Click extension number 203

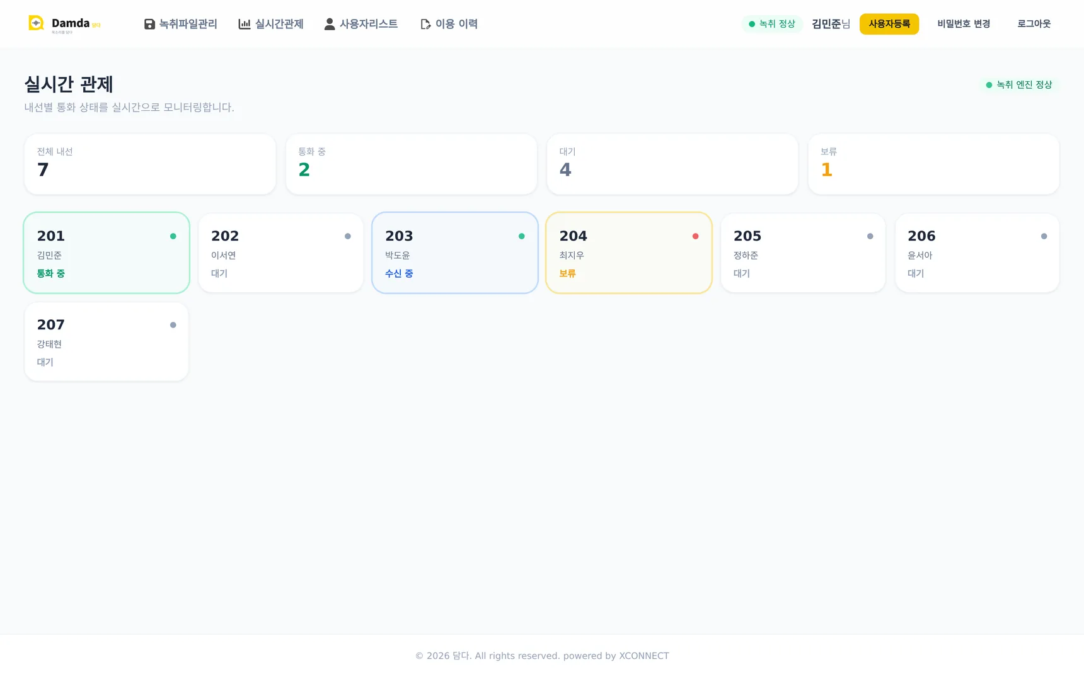coord(399,236)
